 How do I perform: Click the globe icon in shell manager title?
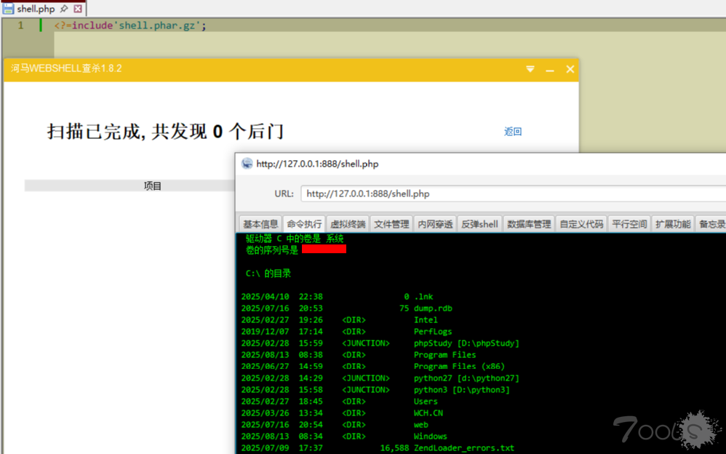tap(247, 163)
